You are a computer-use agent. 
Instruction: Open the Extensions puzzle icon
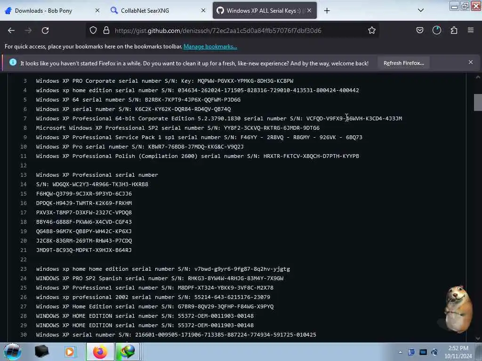point(454,30)
